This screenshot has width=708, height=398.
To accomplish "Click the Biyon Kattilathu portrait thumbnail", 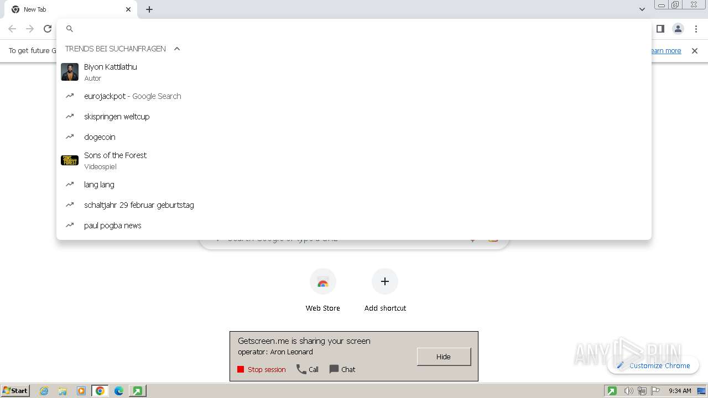I will 70,72.
